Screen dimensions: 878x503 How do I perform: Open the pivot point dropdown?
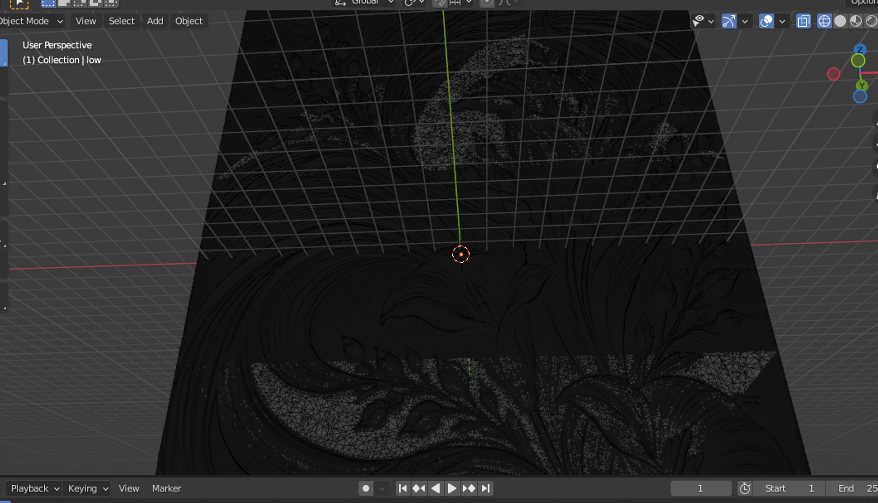click(x=414, y=3)
